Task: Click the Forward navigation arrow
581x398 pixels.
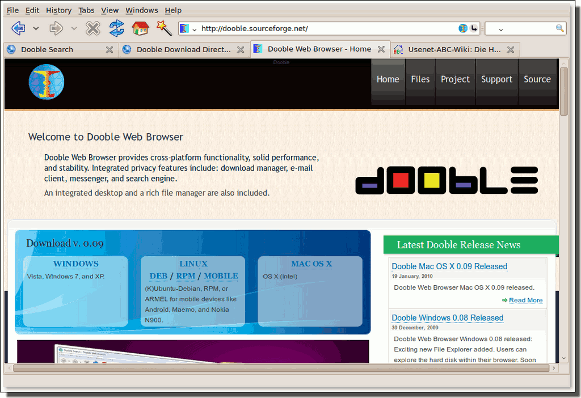Action: pos(56,28)
